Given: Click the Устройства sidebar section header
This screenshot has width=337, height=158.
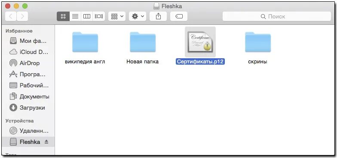Looking at the screenshot, I should tap(20, 121).
